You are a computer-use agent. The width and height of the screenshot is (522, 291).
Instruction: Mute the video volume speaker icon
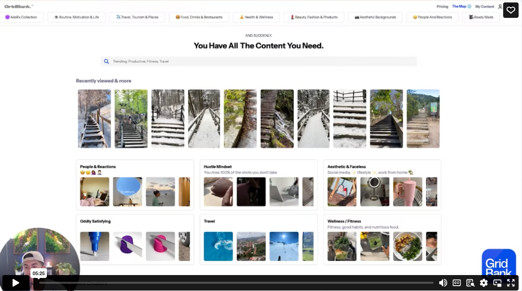[x=443, y=283]
